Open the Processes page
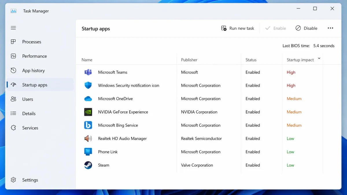Viewport: 347px width, 195px height. pos(40,42)
